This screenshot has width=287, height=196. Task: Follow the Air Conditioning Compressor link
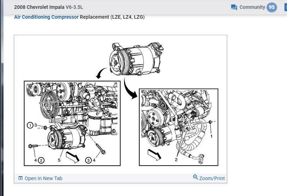(46, 17)
